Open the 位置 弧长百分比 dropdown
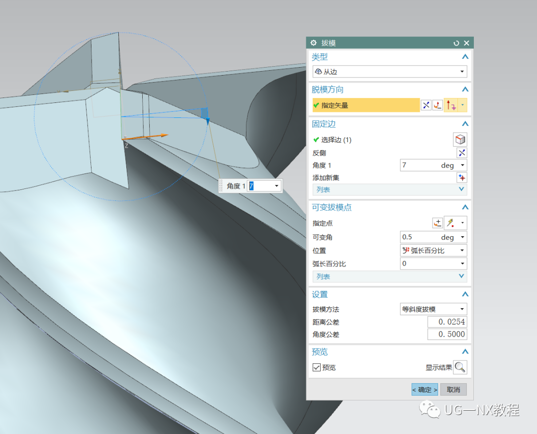Screen dimensions: 537x434 pos(434,251)
